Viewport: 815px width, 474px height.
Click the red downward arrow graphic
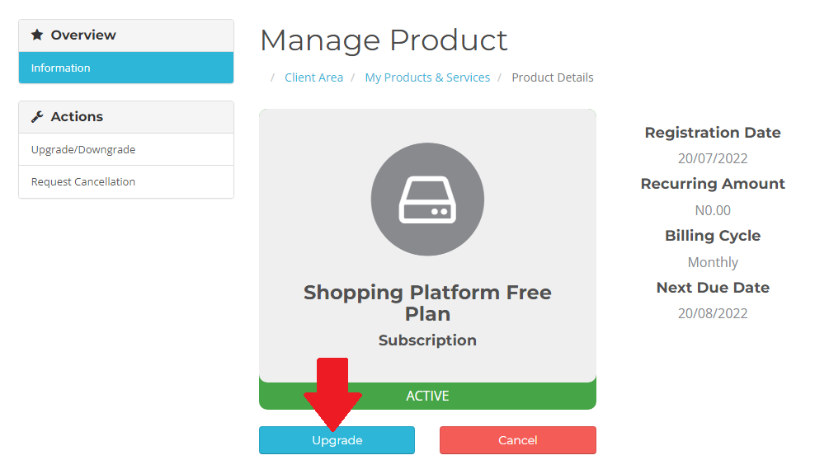[332, 392]
